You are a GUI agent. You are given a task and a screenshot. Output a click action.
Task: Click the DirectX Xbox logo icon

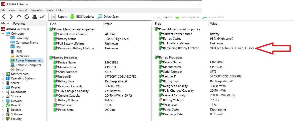point(8,105)
